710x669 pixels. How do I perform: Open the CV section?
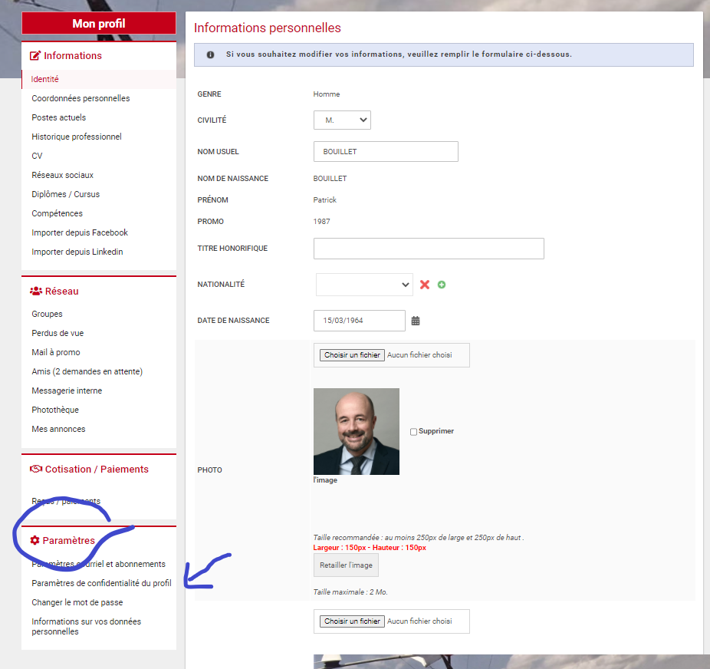pyautogui.click(x=37, y=156)
